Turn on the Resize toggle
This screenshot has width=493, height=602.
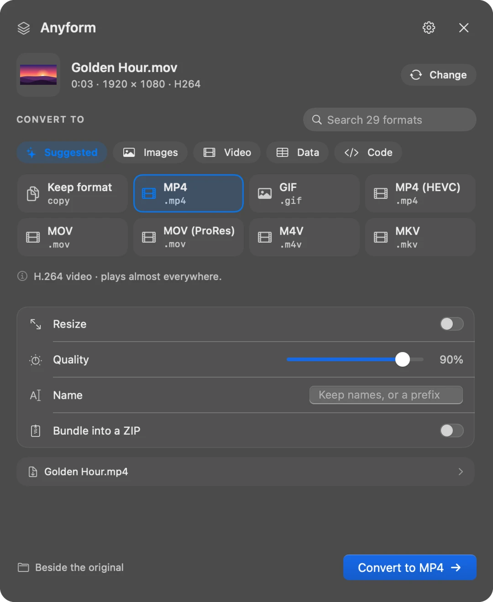coord(452,324)
